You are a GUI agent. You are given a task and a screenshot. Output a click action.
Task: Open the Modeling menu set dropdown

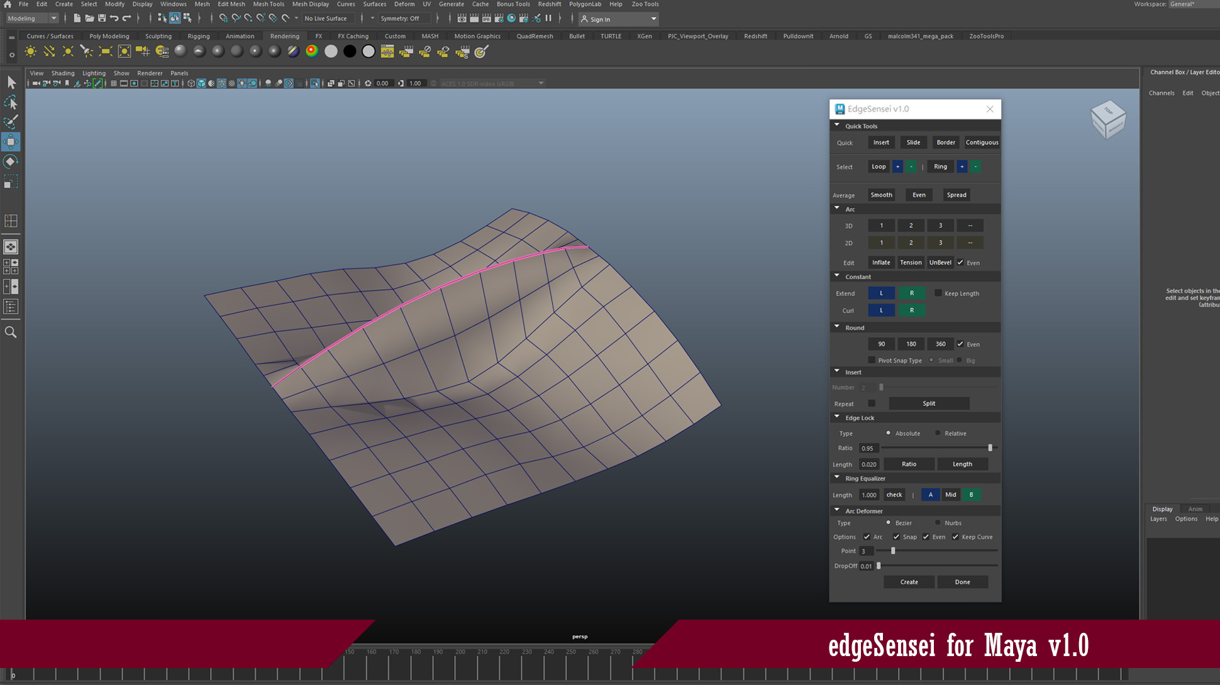(31, 18)
